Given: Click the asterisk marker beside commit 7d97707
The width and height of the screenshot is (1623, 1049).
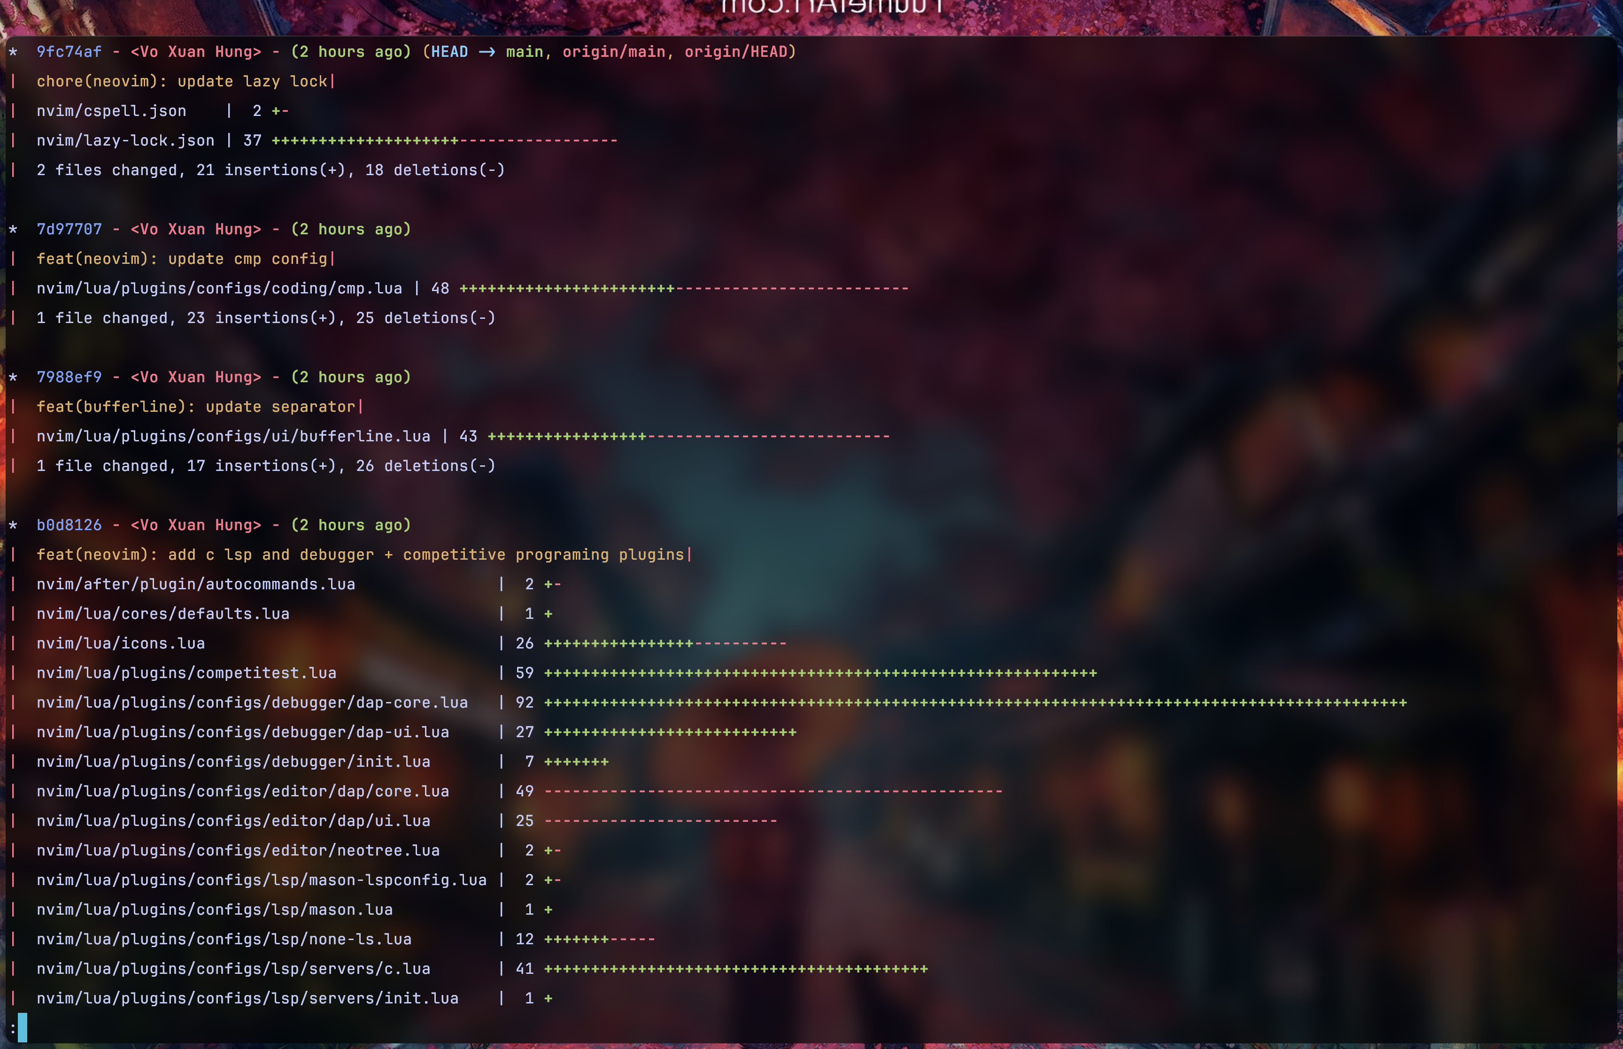Looking at the screenshot, I should (x=13, y=230).
